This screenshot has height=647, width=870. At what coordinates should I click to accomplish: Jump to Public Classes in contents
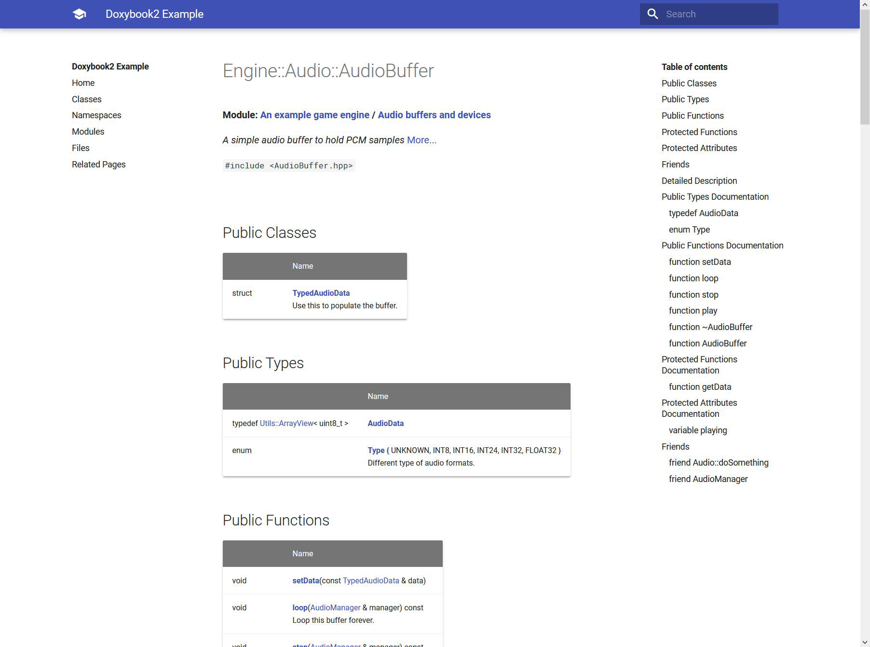pos(689,83)
